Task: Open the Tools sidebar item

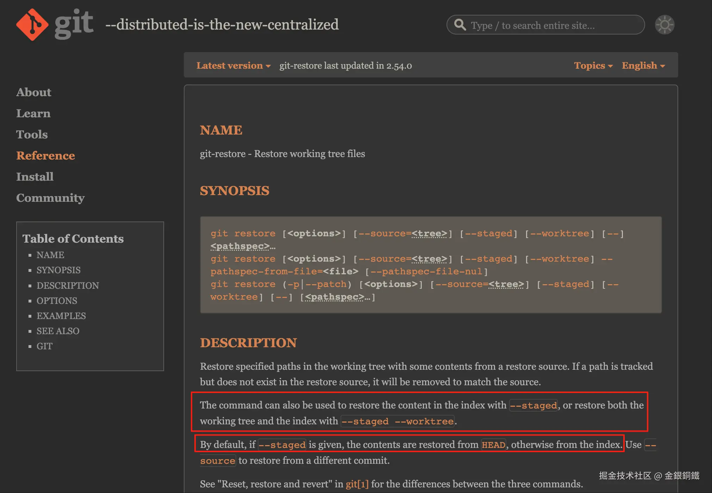Action: point(32,135)
